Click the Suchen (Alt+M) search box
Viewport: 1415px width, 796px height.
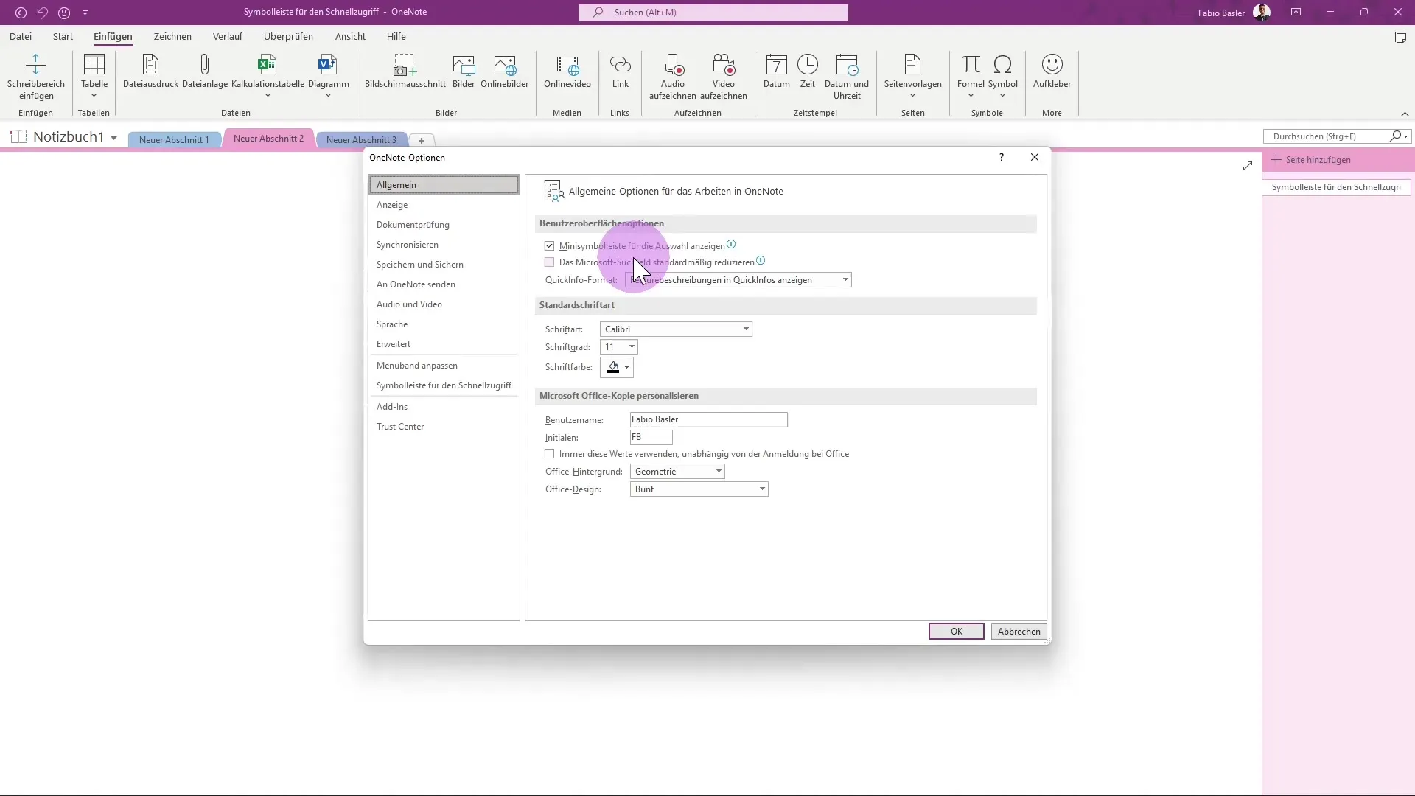tap(713, 13)
